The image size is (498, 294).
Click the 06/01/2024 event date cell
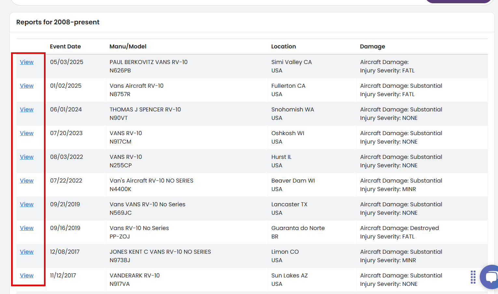(66, 109)
